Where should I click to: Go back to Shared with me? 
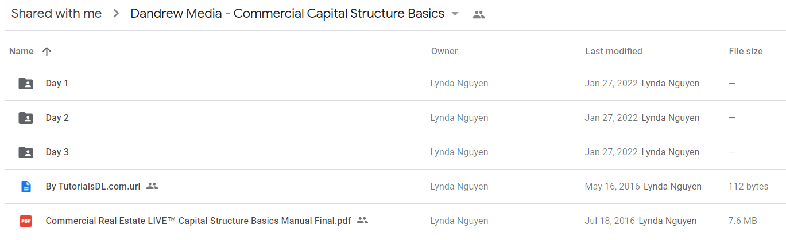pos(56,14)
